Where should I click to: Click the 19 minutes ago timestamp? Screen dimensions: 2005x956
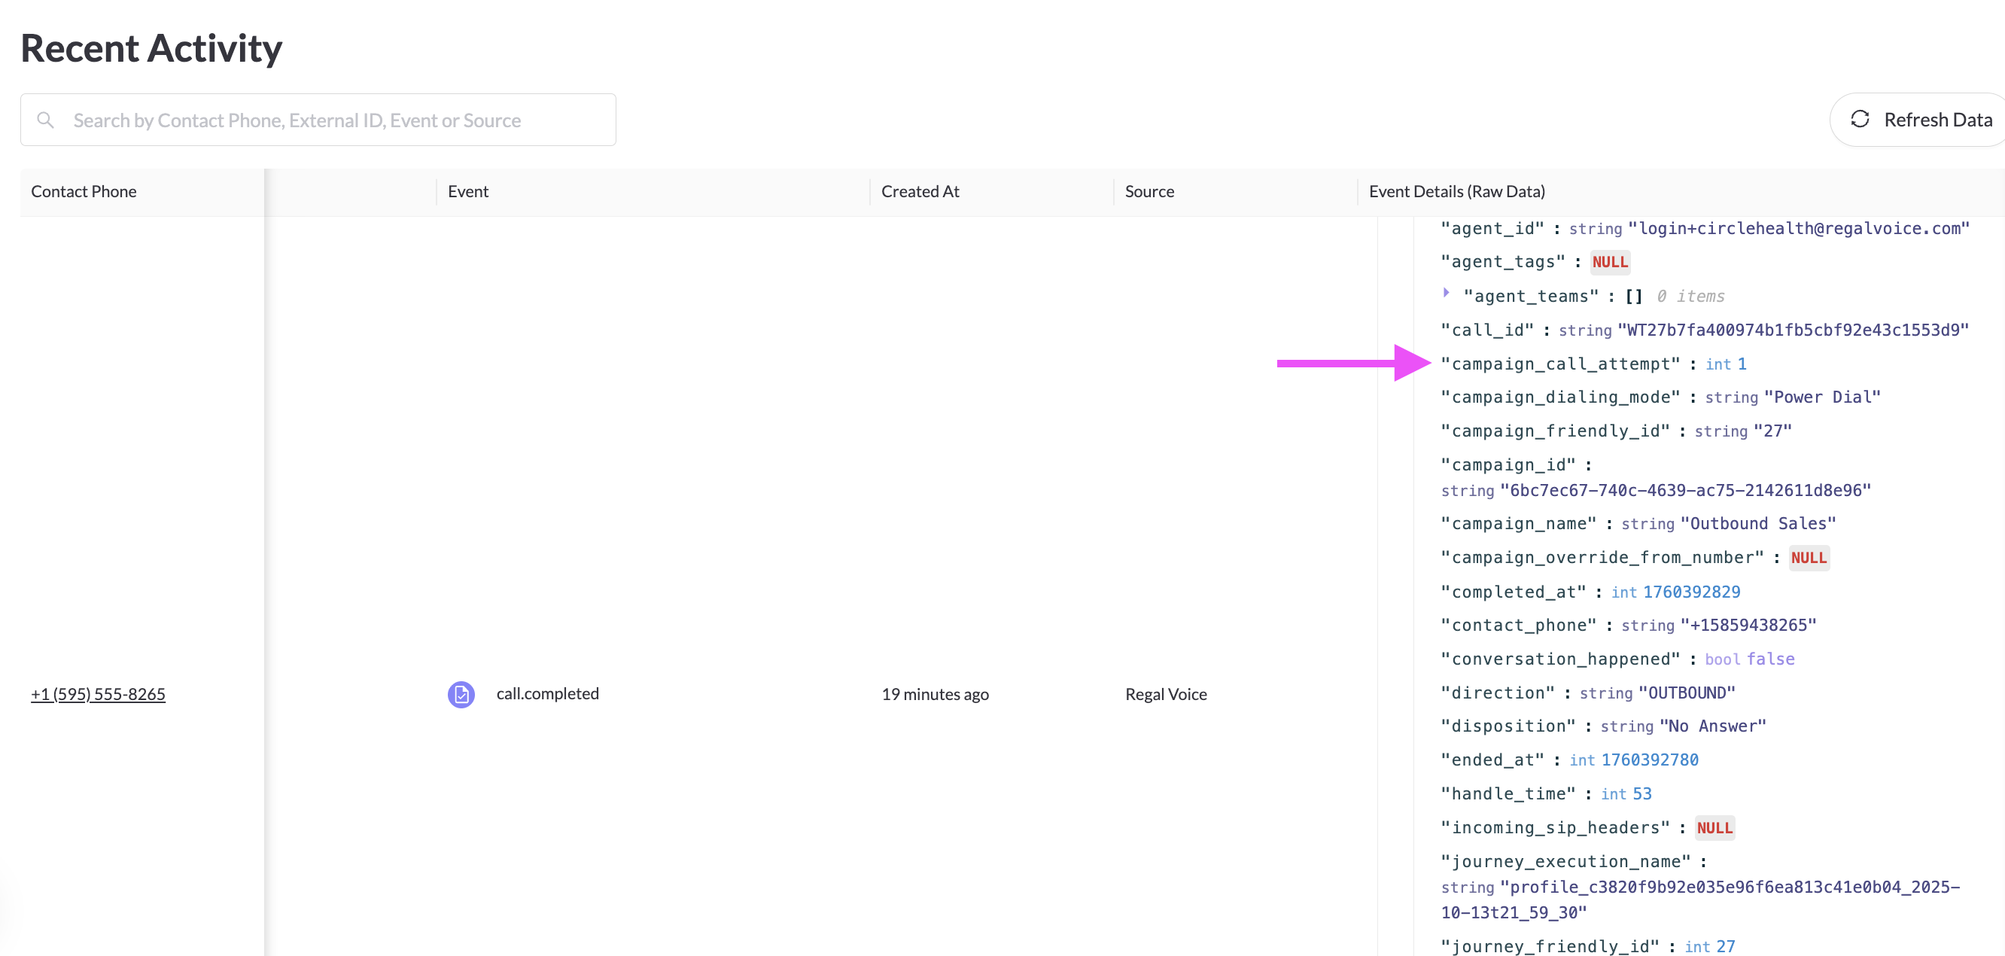(x=935, y=695)
